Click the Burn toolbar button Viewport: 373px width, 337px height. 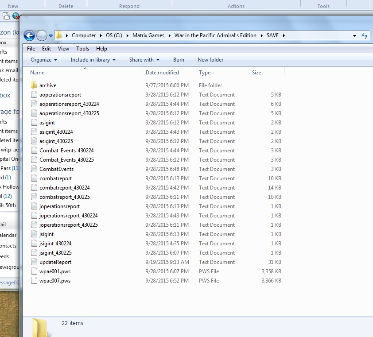tap(179, 60)
